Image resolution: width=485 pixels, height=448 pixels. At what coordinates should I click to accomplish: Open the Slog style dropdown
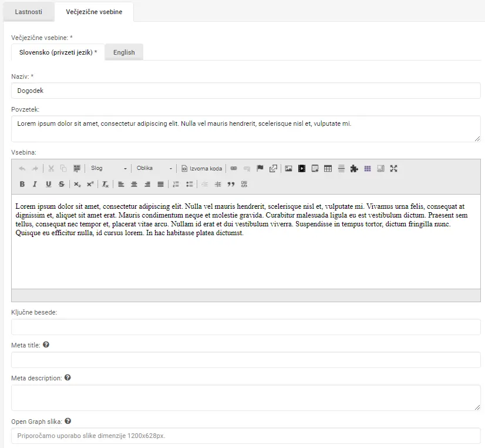(x=107, y=169)
